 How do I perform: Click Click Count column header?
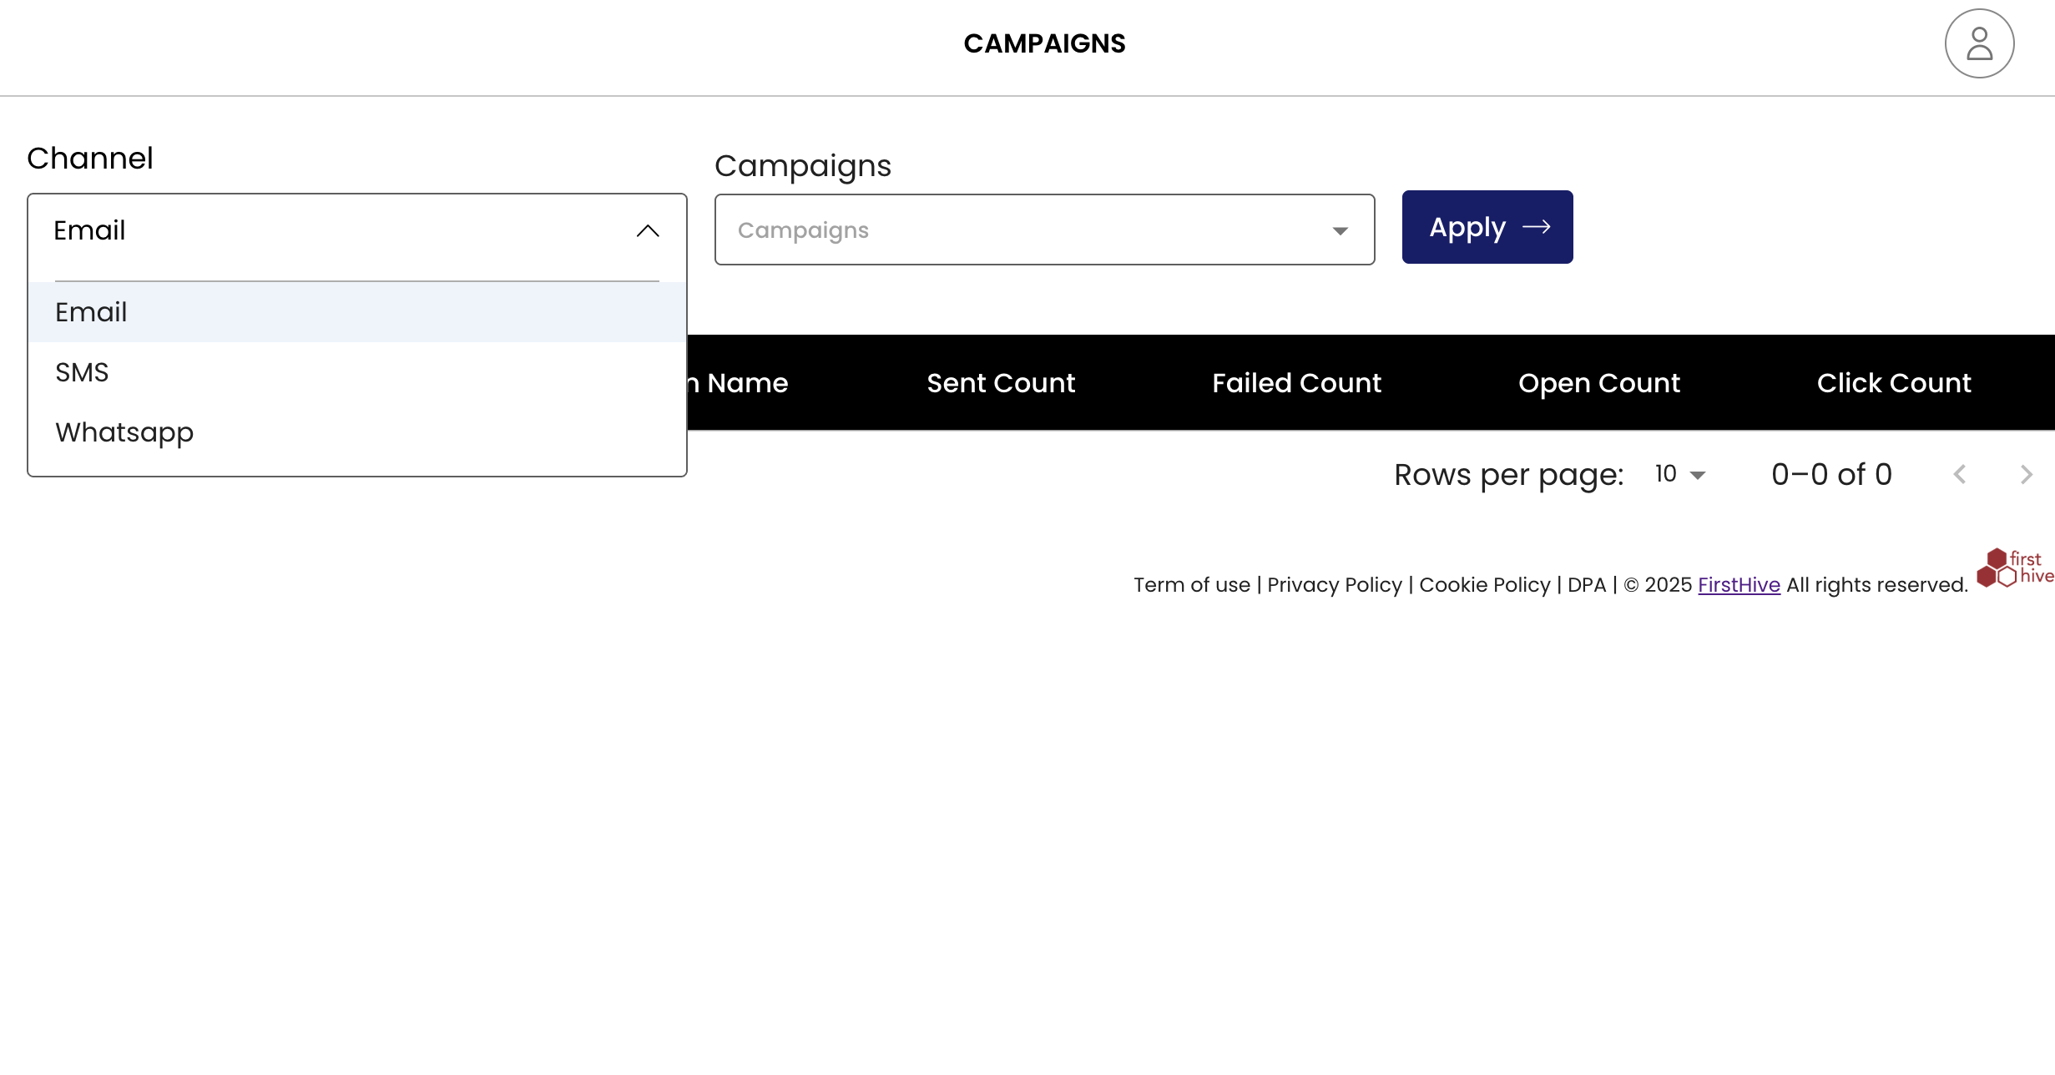pos(1893,383)
